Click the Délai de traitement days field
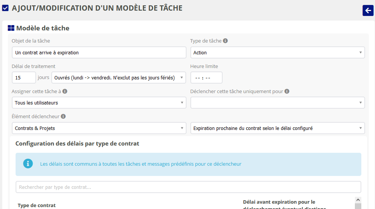The width and height of the screenshot is (375, 209). coord(24,78)
